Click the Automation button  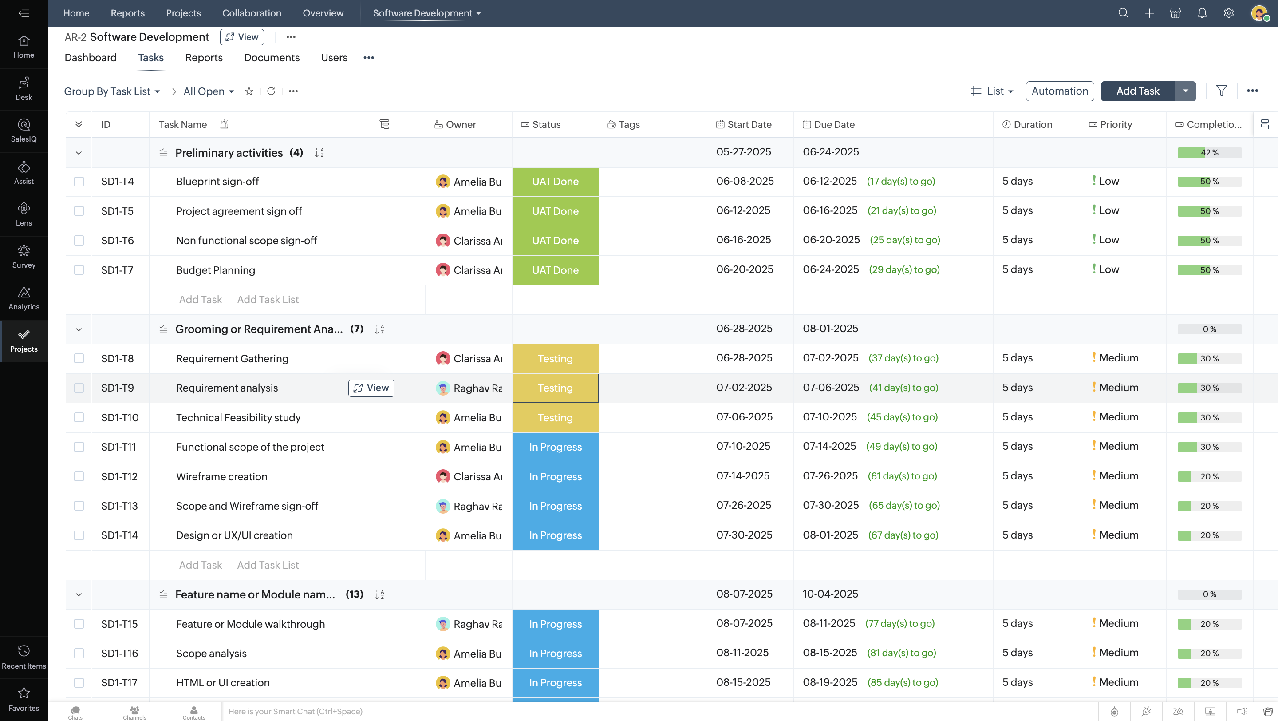[1059, 91]
